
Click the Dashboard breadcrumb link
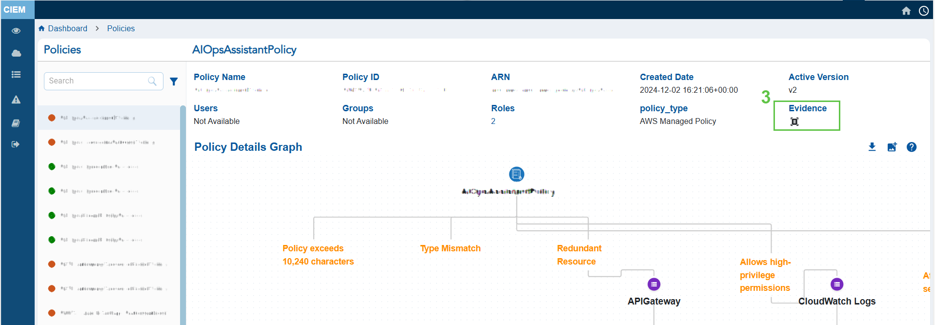pos(67,28)
